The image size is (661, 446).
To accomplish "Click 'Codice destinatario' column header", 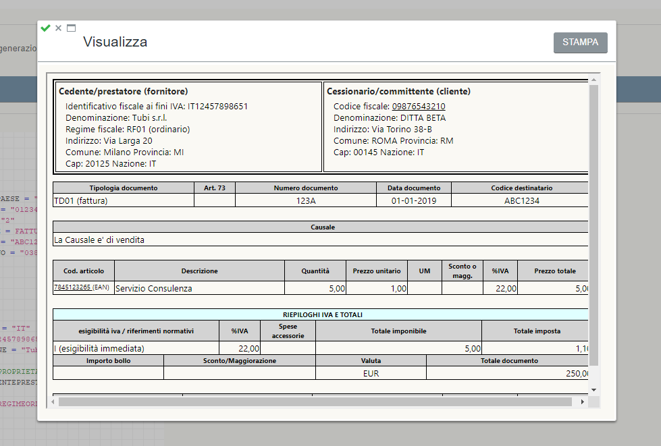I will point(521,188).
